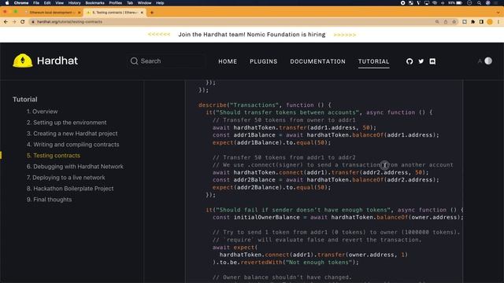Click the Siri icon in the macOS menu bar
Image resolution: width=504 pixels, height=283 pixels.
click(488, 3)
